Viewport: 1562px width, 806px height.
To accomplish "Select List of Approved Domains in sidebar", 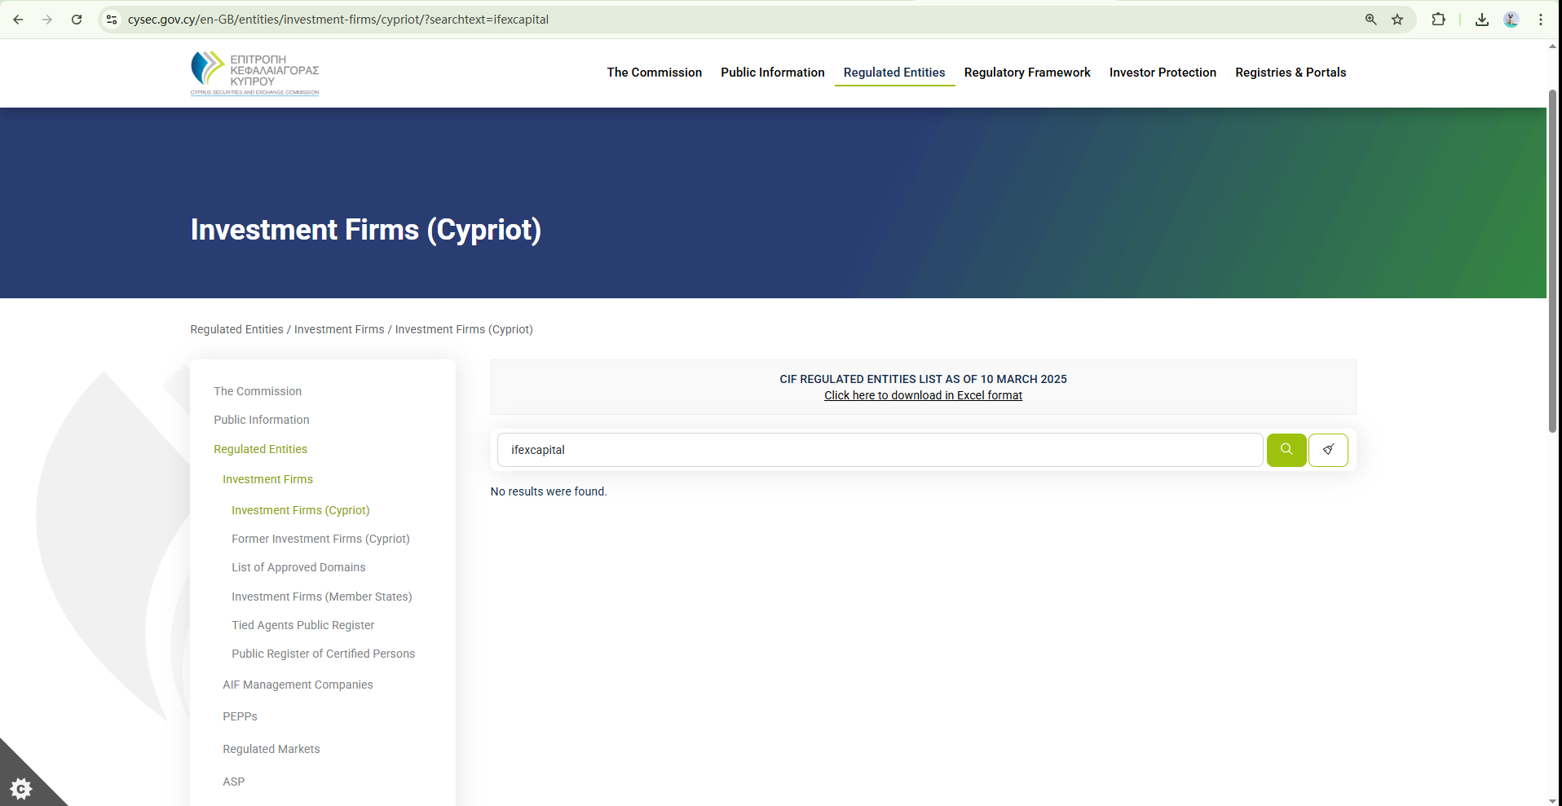I will click(298, 567).
